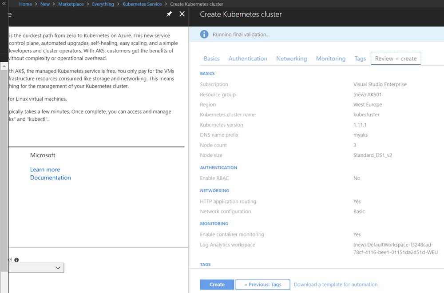Open the Learn more link
The width and height of the screenshot is (444, 293).
45,170
